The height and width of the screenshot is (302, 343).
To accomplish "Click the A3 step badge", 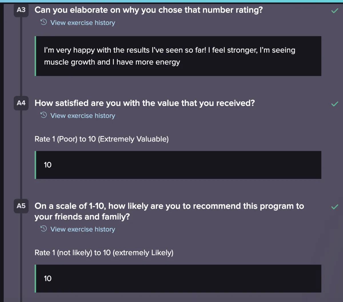I will coord(21,10).
